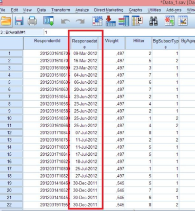Open Recall recently used dialogs icon
Viewport: 195px width, 211px height.
49,21
